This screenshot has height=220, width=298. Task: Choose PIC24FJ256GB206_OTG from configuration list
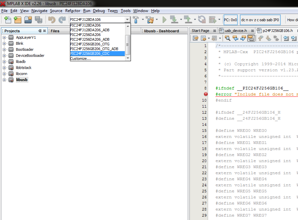[90, 44]
